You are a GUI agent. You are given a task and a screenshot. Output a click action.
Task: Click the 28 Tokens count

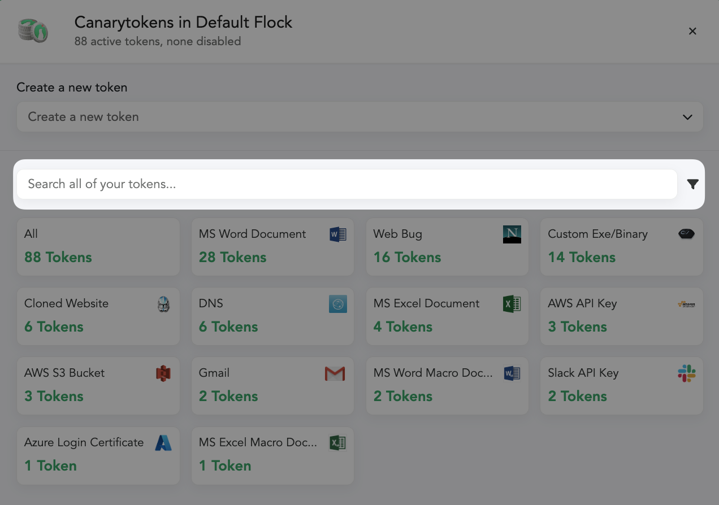(232, 257)
